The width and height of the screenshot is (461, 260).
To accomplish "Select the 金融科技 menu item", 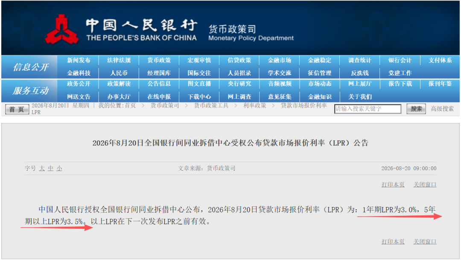I will (x=79, y=73).
